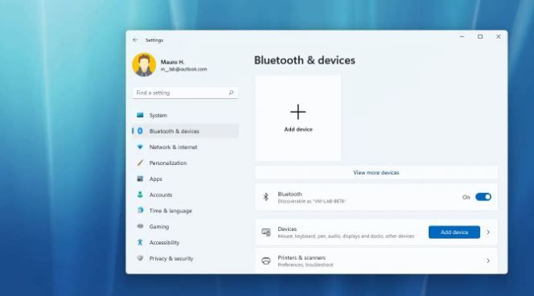Open Personalization section
This screenshot has width=534, height=296.
pos(186,162)
